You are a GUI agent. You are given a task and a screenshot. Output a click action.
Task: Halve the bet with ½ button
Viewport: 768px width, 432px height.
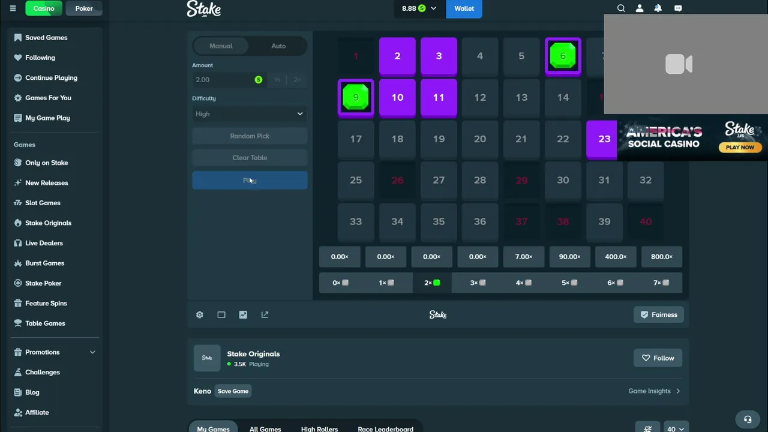pyautogui.click(x=277, y=79)
